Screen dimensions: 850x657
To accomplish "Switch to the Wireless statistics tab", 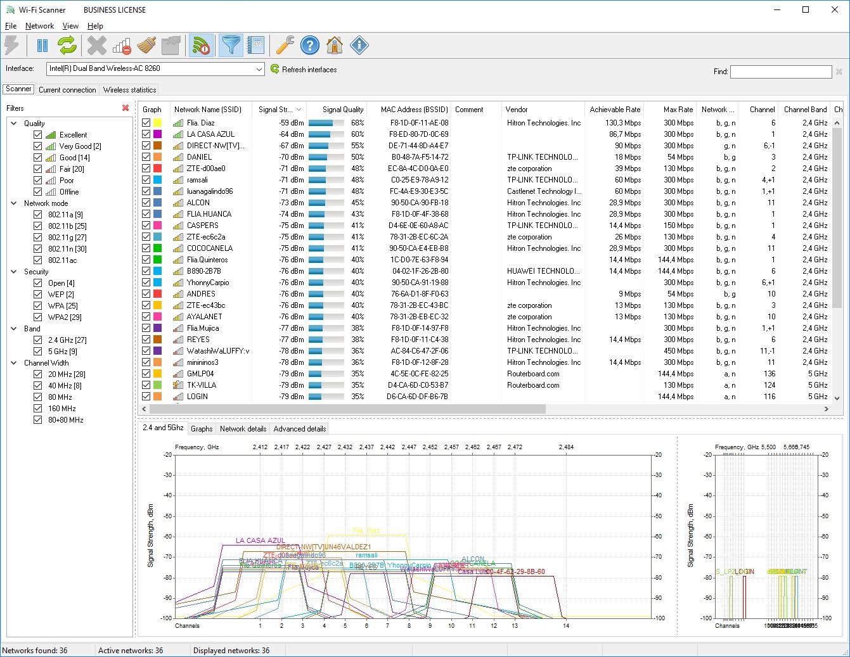I will point(129,90).
